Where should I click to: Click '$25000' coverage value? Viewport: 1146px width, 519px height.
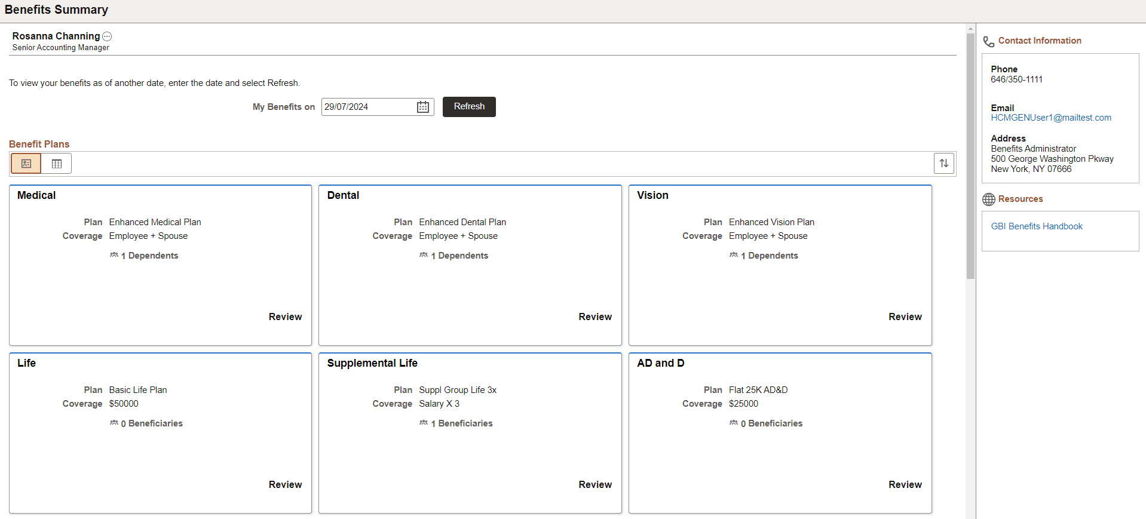[x=743, y=404]
